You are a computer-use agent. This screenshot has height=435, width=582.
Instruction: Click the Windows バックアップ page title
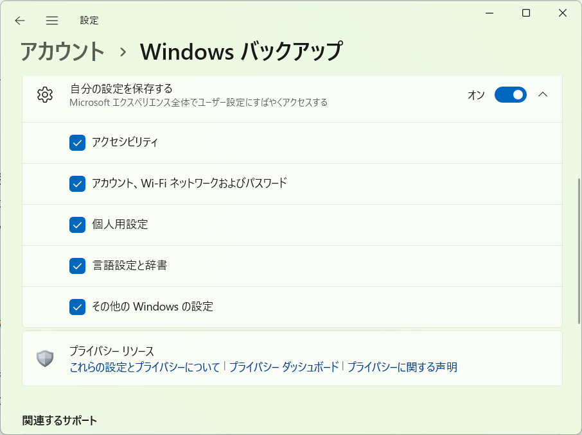(x=242, y=51)
